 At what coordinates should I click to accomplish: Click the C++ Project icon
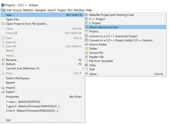[x=86, y=19]
